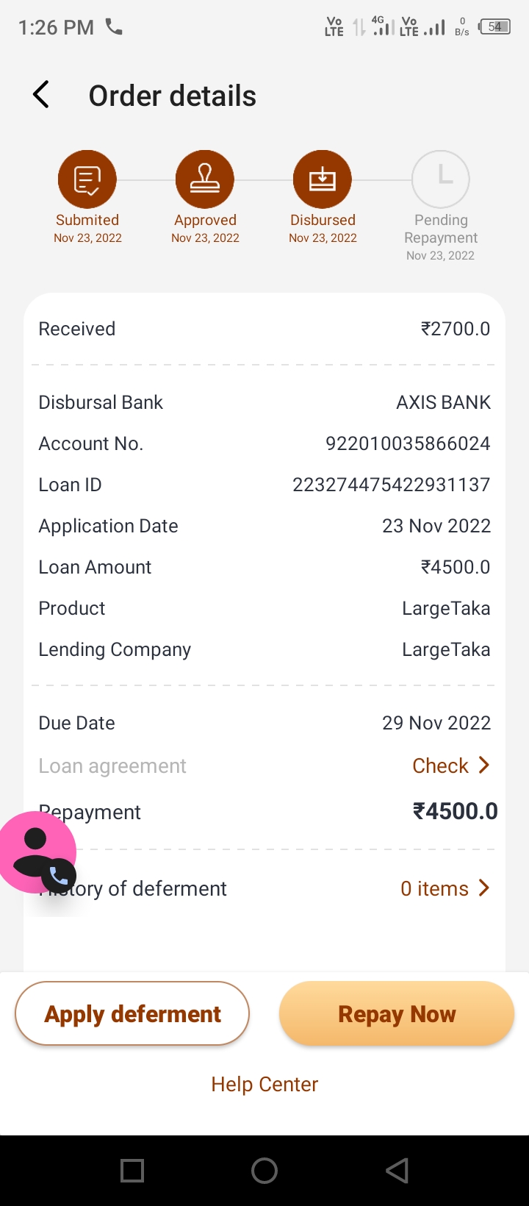Open the 0 items deferment history

point(445,888)
